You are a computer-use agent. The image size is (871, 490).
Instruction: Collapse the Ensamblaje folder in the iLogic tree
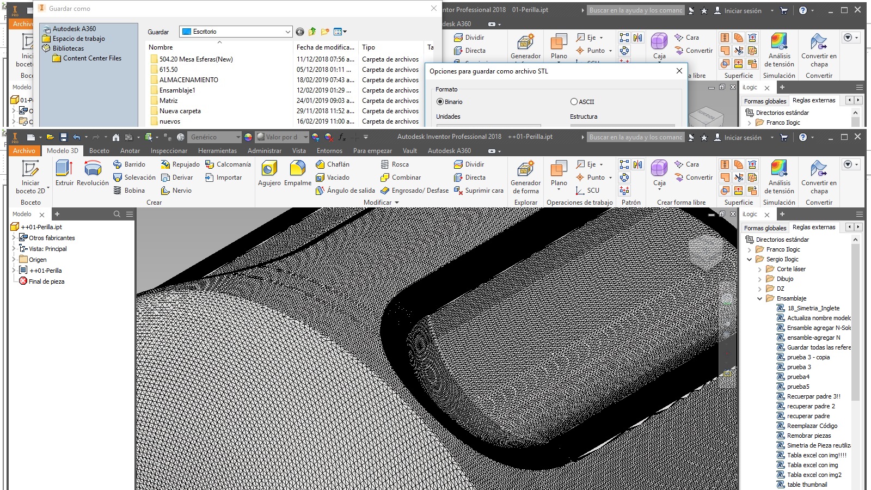coord(760,298)
